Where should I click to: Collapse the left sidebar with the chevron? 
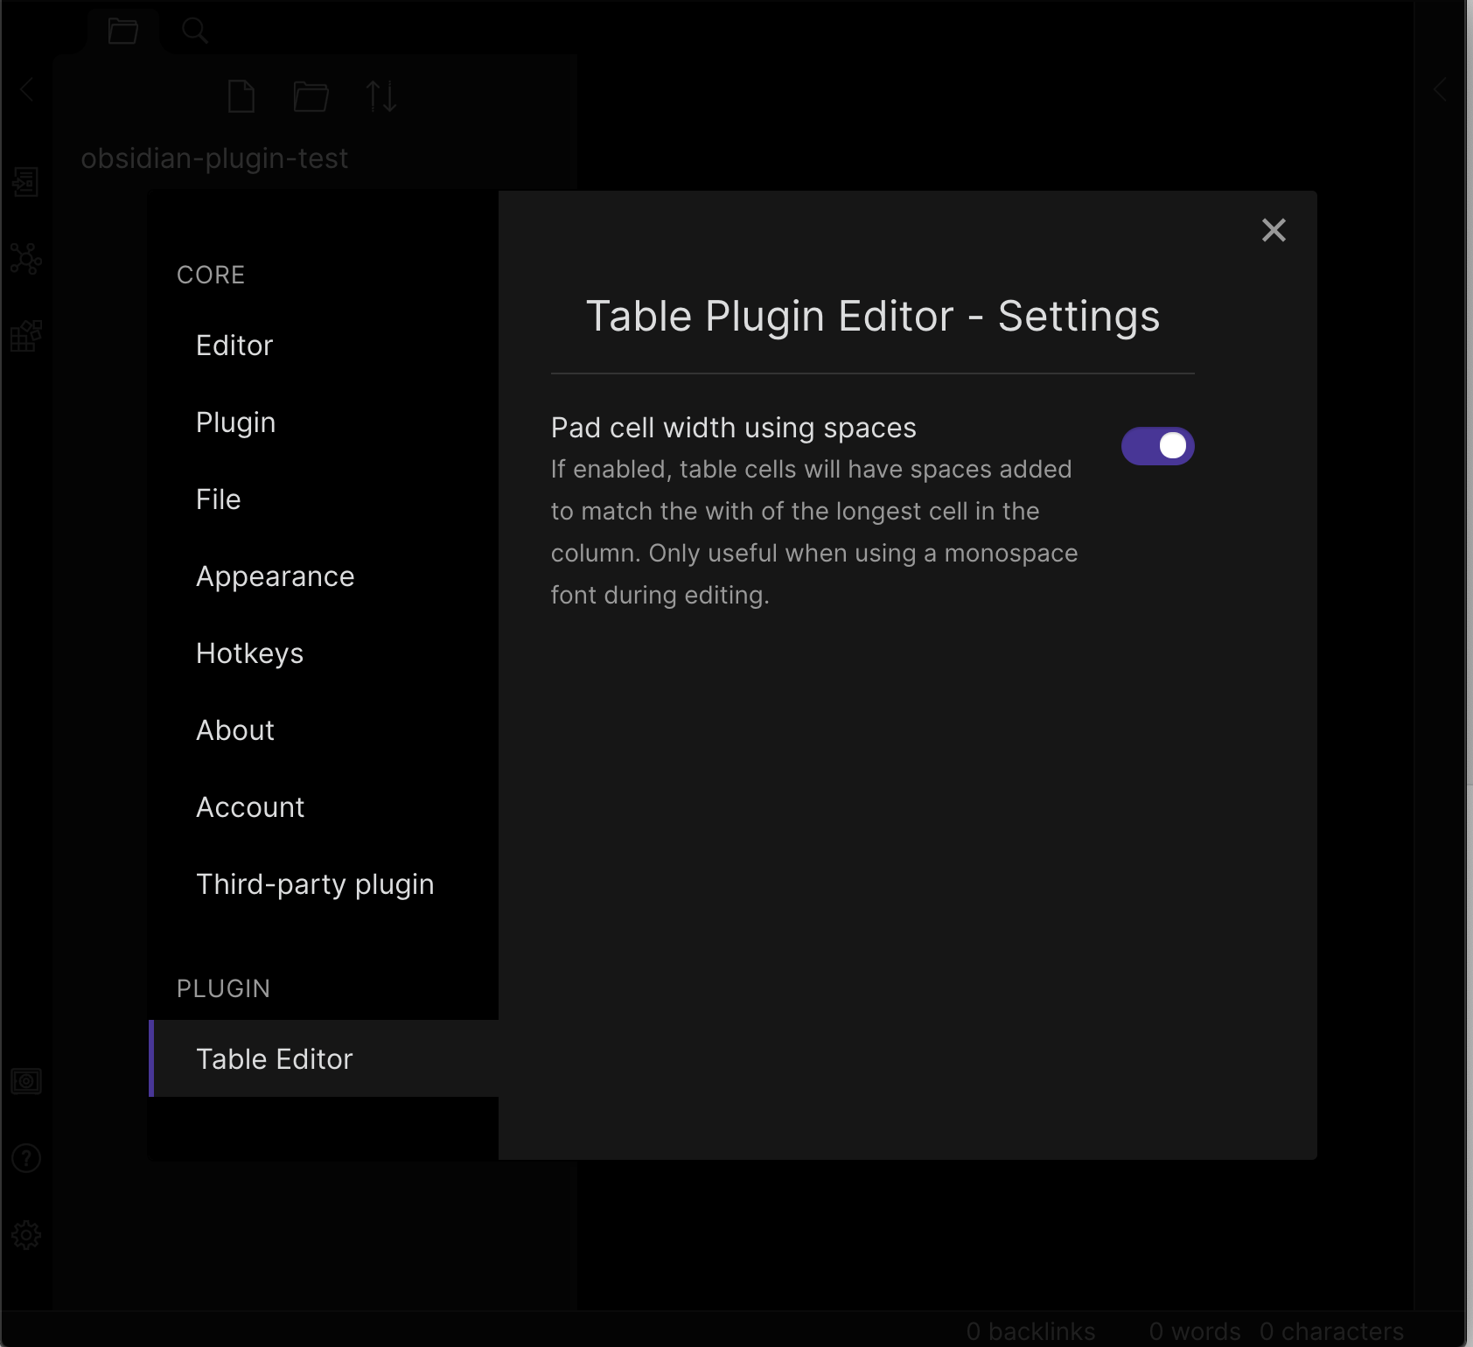tap(27, 89)
